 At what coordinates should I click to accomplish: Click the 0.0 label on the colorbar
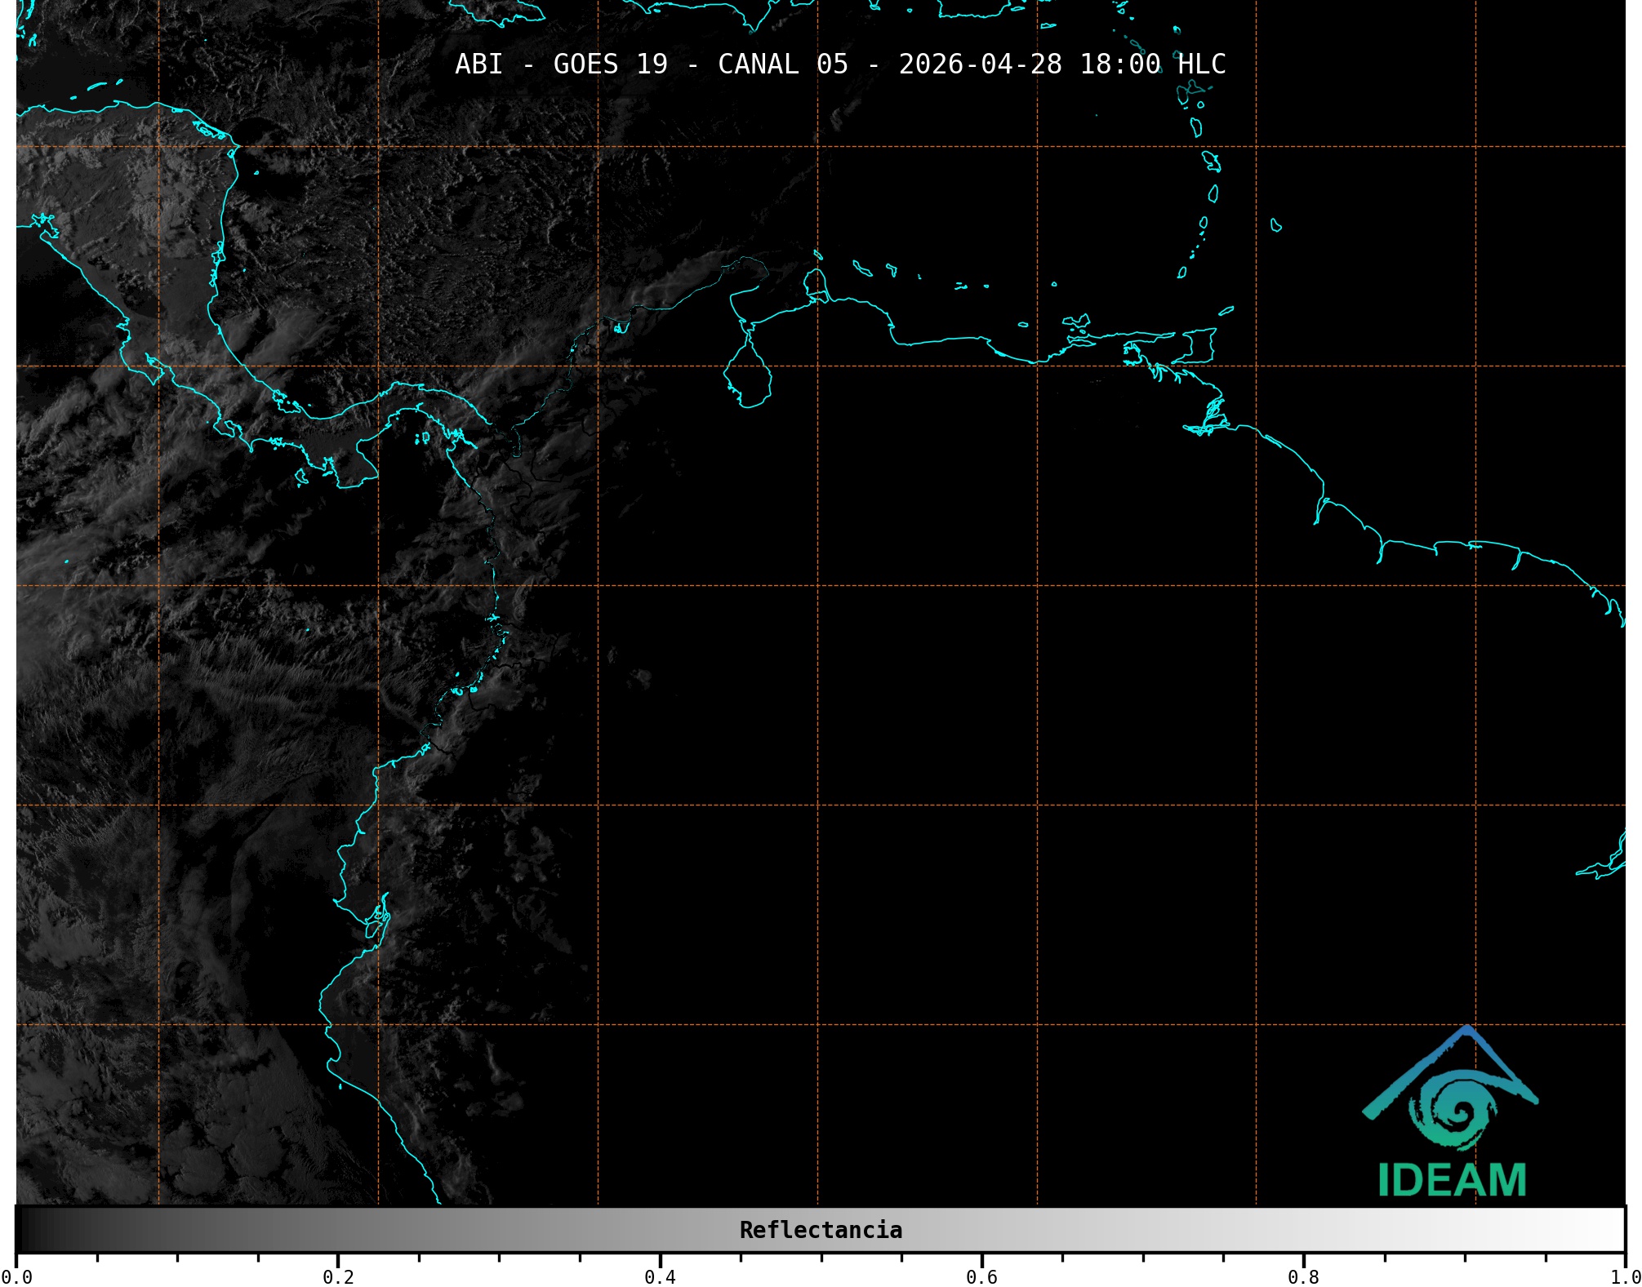(16, 1276)
